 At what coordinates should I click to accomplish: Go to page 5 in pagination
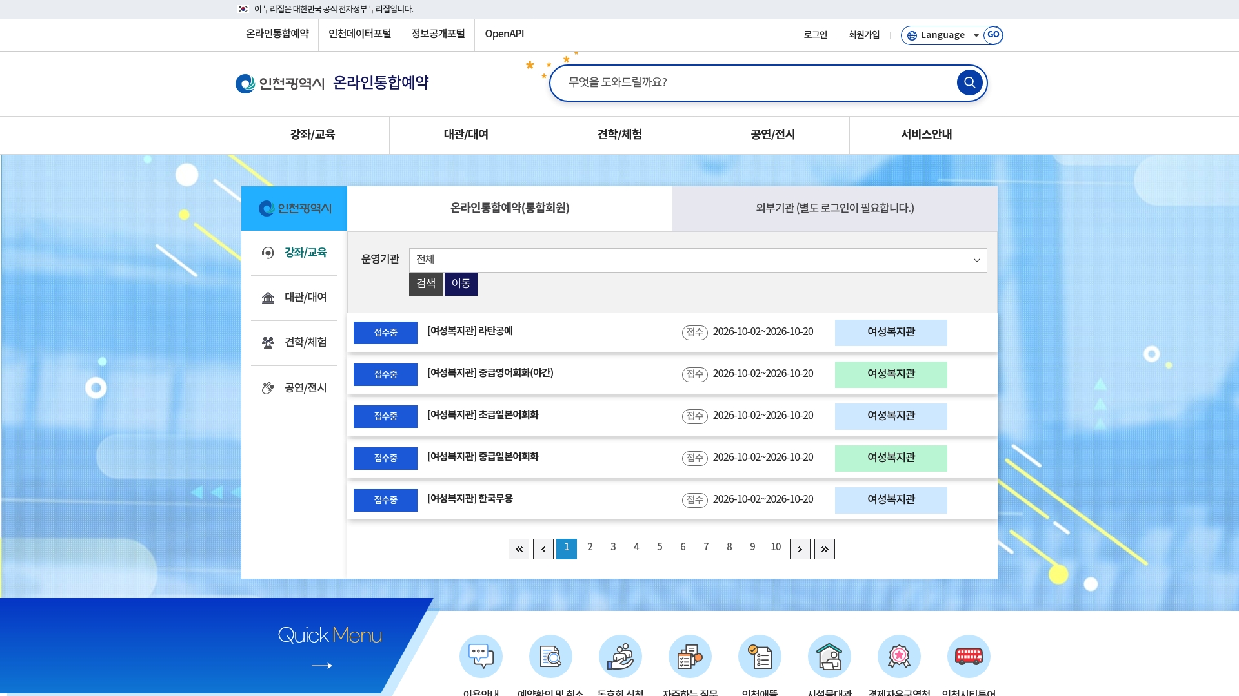tap(660, 547)
